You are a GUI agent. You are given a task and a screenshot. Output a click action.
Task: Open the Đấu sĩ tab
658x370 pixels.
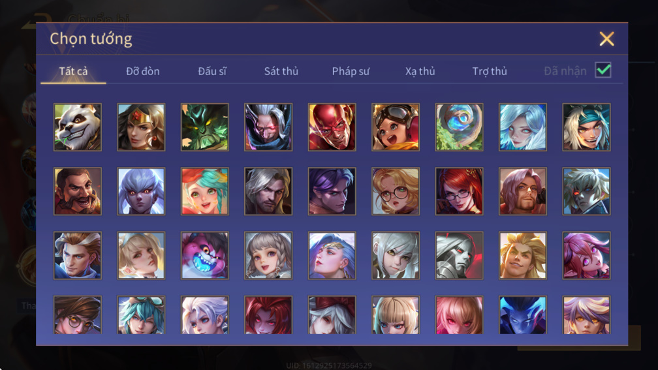pos(212,71)
